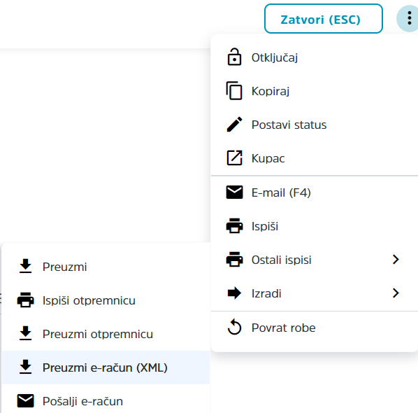Click the unlock padlock icon beside Otključaj
Image resolution: width=418 pixels, height=413 pixels.
tap(234, 57)
